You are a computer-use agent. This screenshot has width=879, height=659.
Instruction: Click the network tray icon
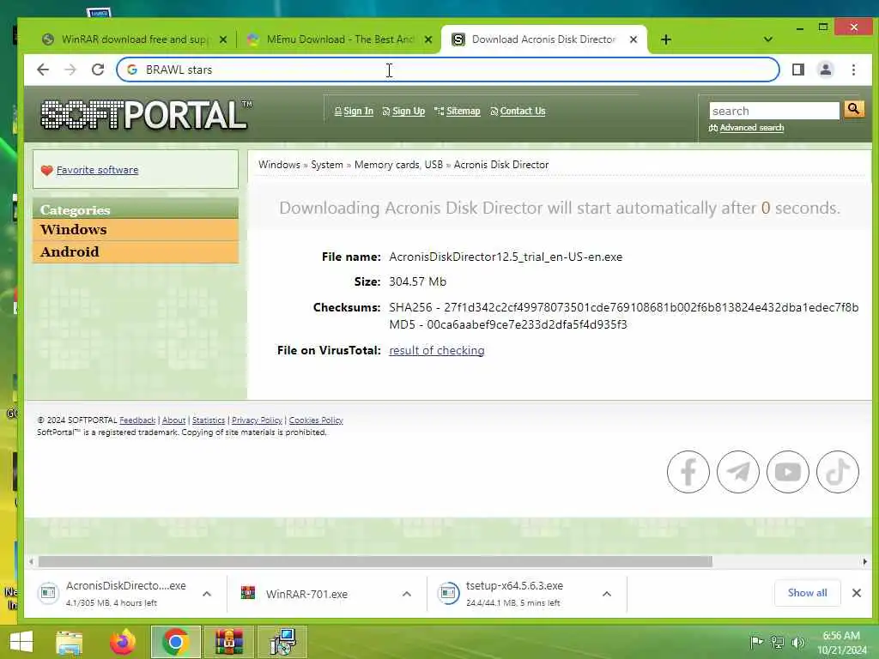tap(777, 642)
